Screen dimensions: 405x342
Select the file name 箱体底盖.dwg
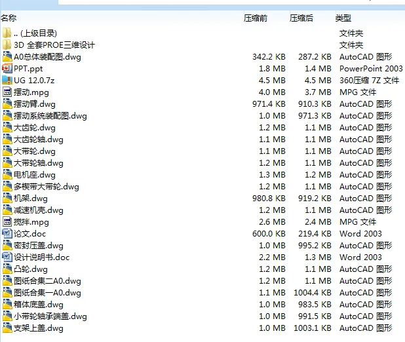(39, 305)
